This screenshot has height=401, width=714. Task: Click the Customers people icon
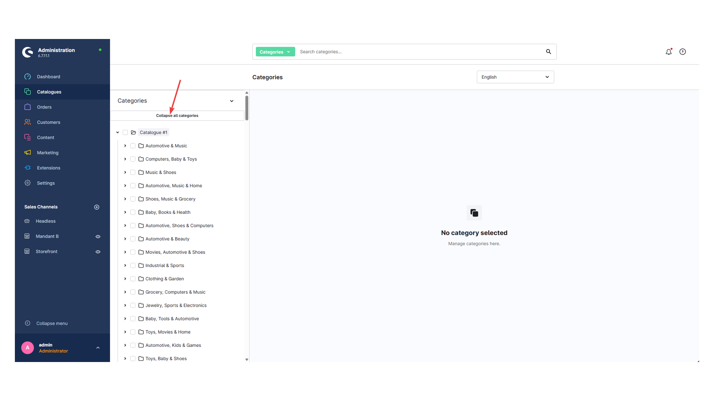pos(28,122)
